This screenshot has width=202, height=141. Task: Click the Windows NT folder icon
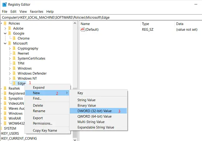coord(14,78)
